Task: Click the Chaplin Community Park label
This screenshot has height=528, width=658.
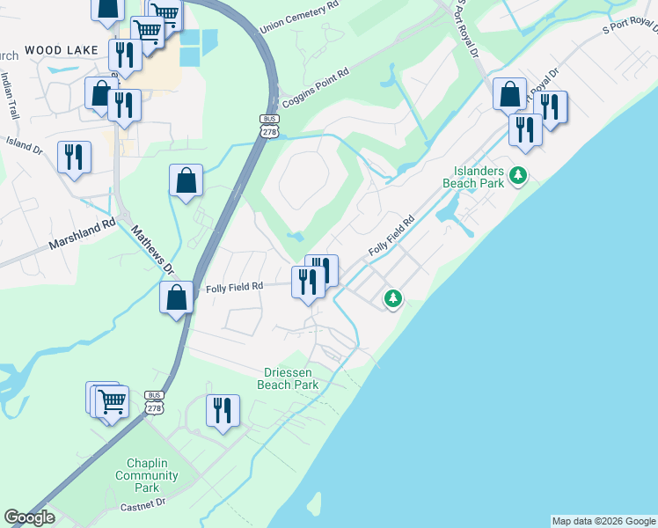Action: [x=147, y=475]
